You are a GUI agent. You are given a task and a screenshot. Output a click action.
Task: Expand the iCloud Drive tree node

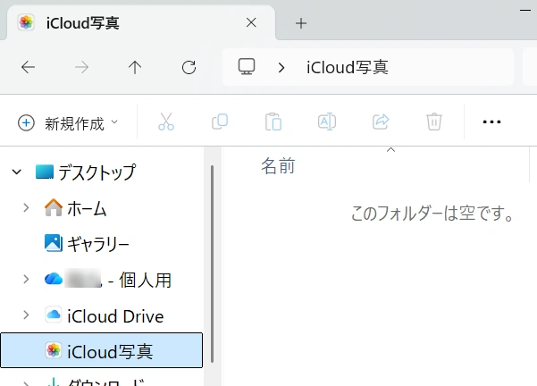27,315
